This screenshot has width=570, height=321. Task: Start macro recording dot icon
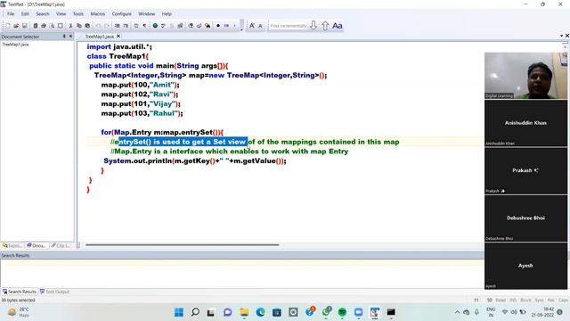pyautogui.click(x=218, y=26)
